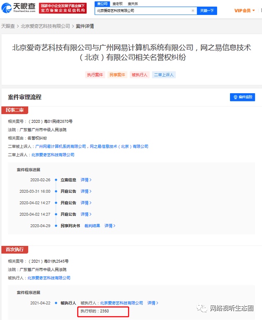
Task: Open 二审上诉人 北京爱奇艺科技有限公司 link
Action: click(53, 155)
